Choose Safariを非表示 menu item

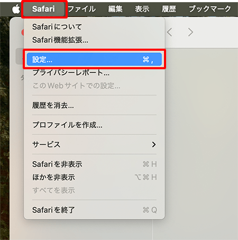[94, 164]
